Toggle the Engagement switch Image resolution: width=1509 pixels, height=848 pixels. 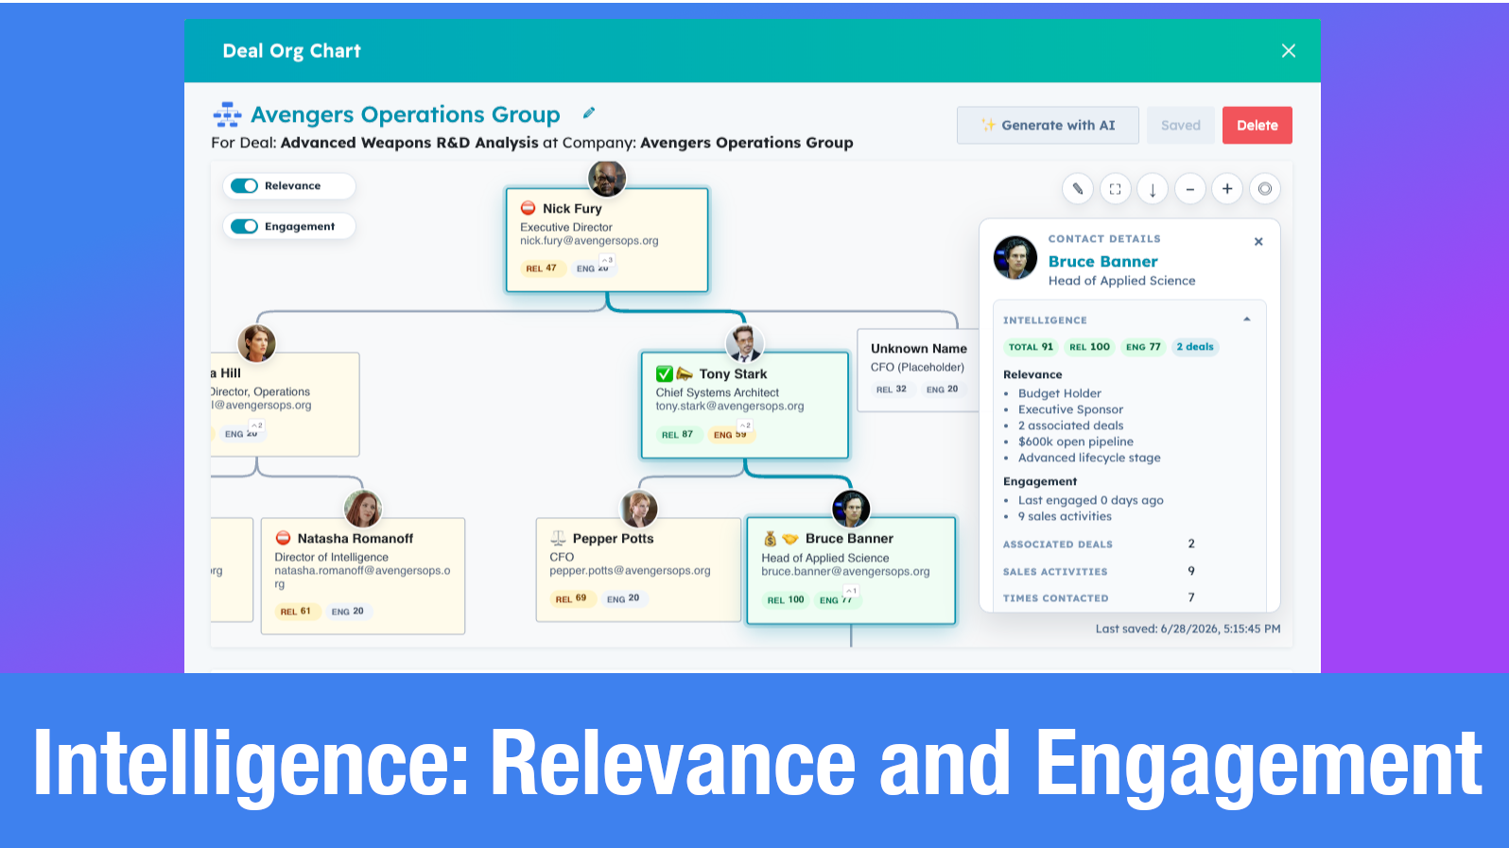pyautogui.click(x=244, y=226)
